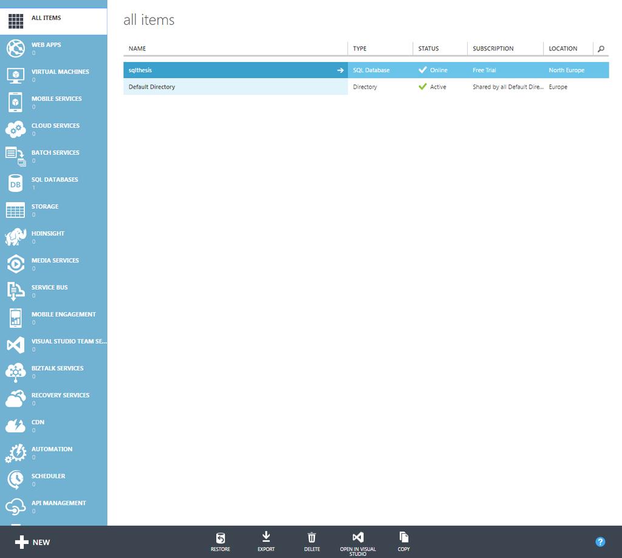Image resolution: width=622 pixels, height=558 pixels.
Task: Click the Europe location of Default Directory
Action: [558, 87]
